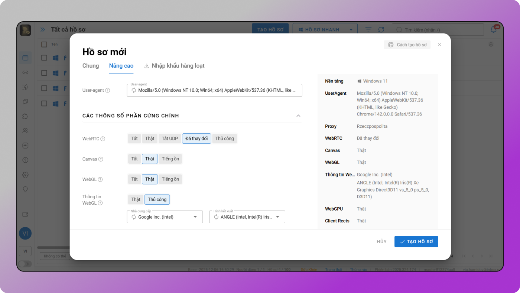Expand the Trình kết xuất renderer dropdown

277,217
